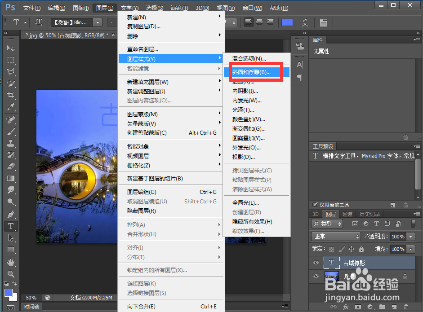Click the lock position button in 锁定 row

point(352,249)
